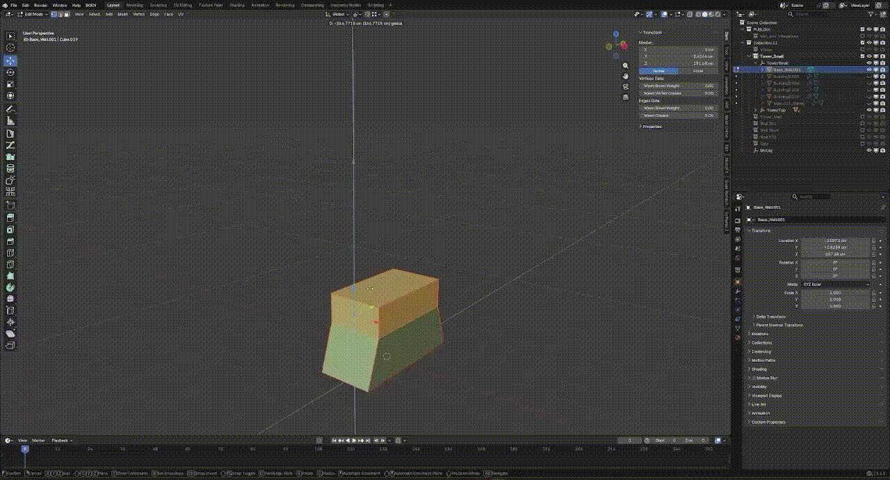Click play animation button
This screenshot has height=480, width=890.
pyautogui.click(x=355, y=440)
